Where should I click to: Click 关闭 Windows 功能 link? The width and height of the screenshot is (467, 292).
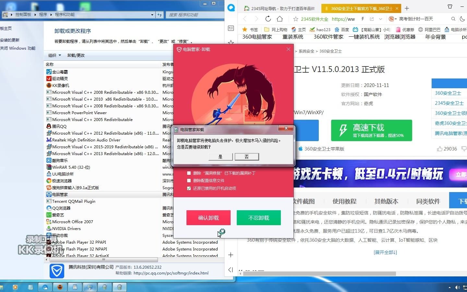pos(18,48)
